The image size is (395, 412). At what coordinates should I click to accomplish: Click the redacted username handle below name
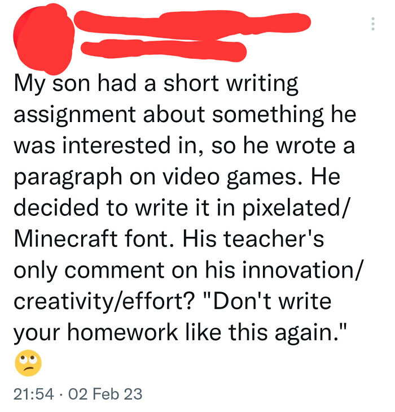(164, 50)
